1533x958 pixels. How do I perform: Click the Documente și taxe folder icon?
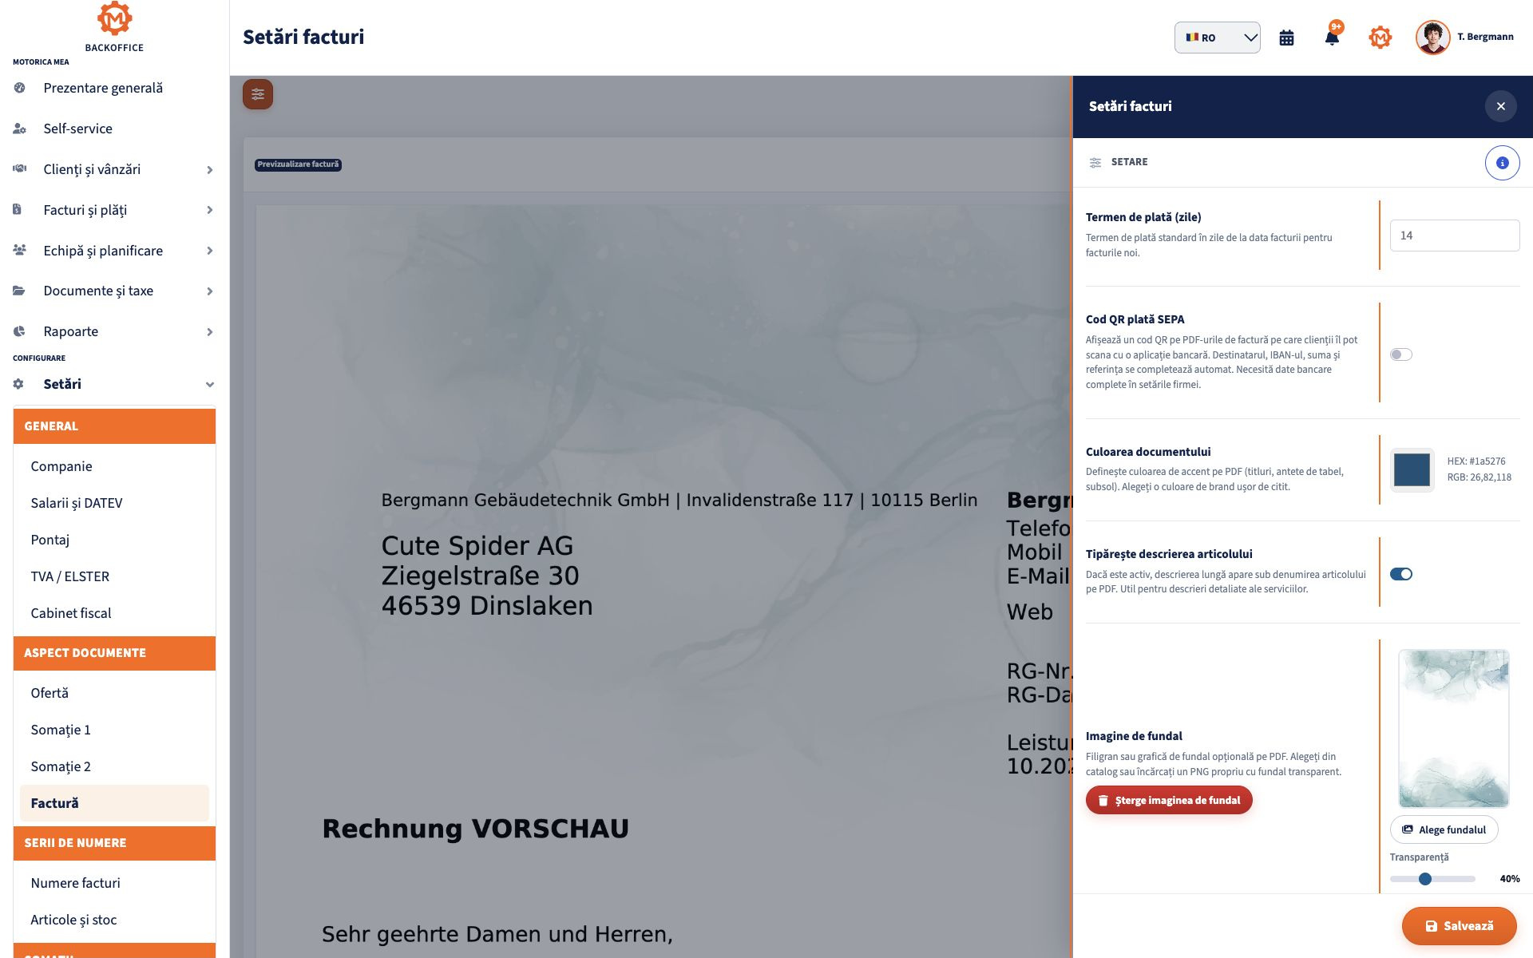coord(19,291)
